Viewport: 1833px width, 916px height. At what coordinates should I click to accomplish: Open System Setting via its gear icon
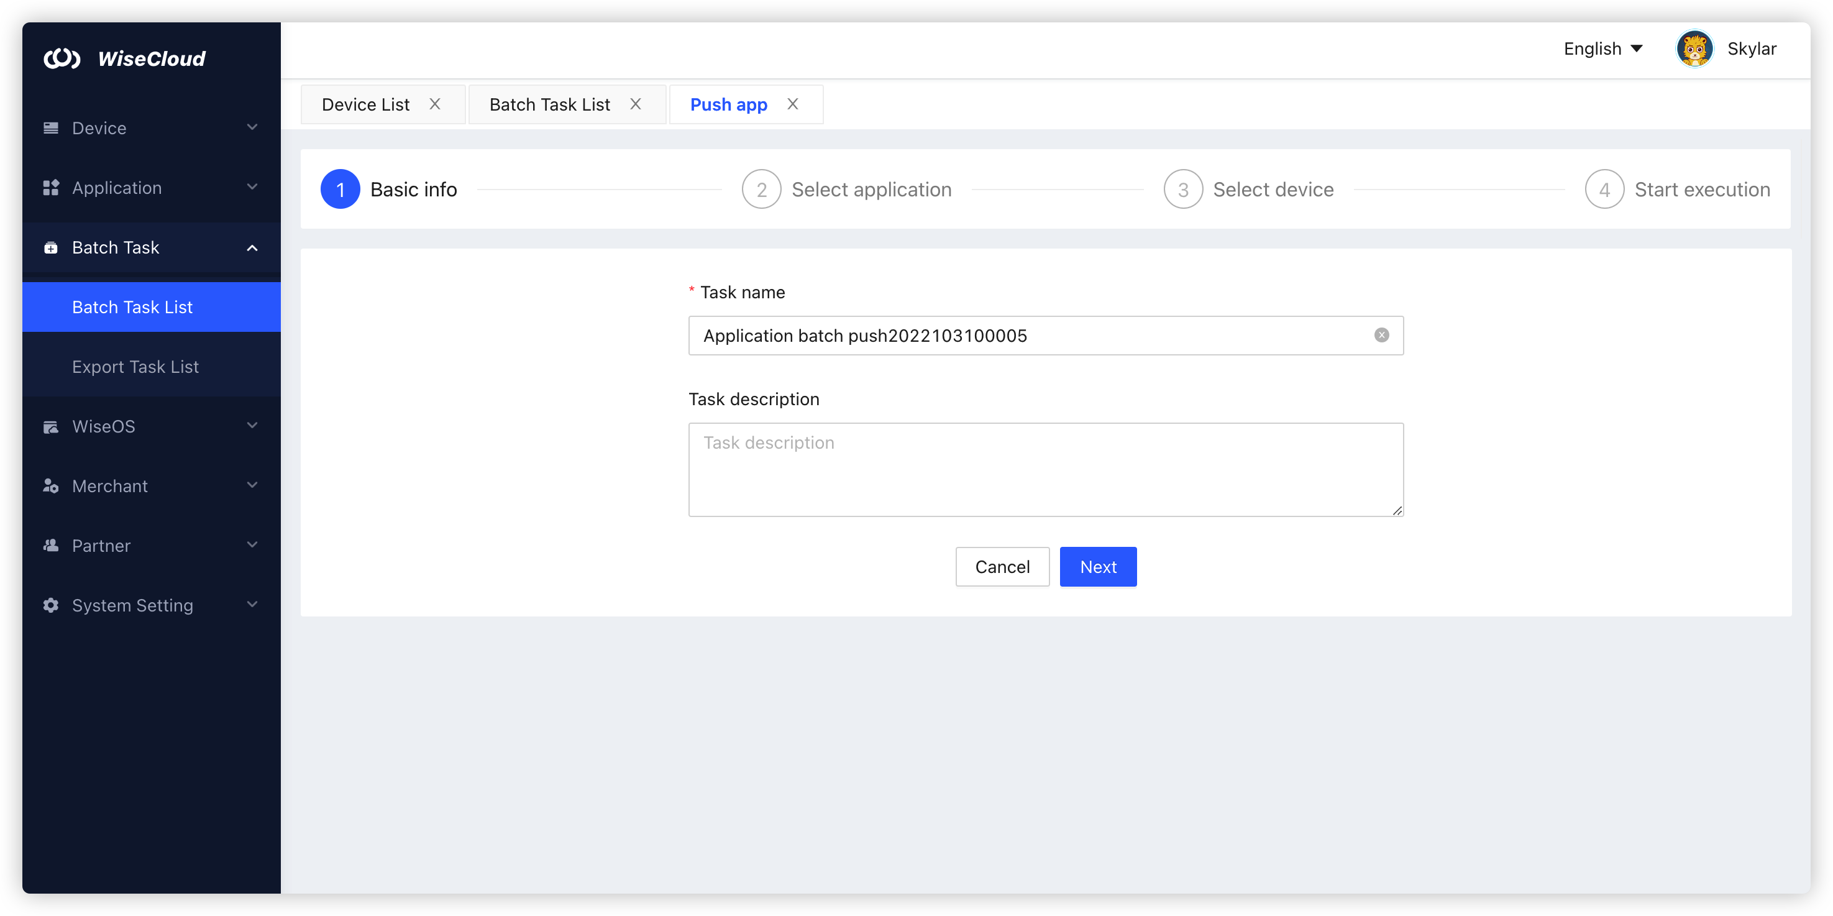click(x=50, y=605)
